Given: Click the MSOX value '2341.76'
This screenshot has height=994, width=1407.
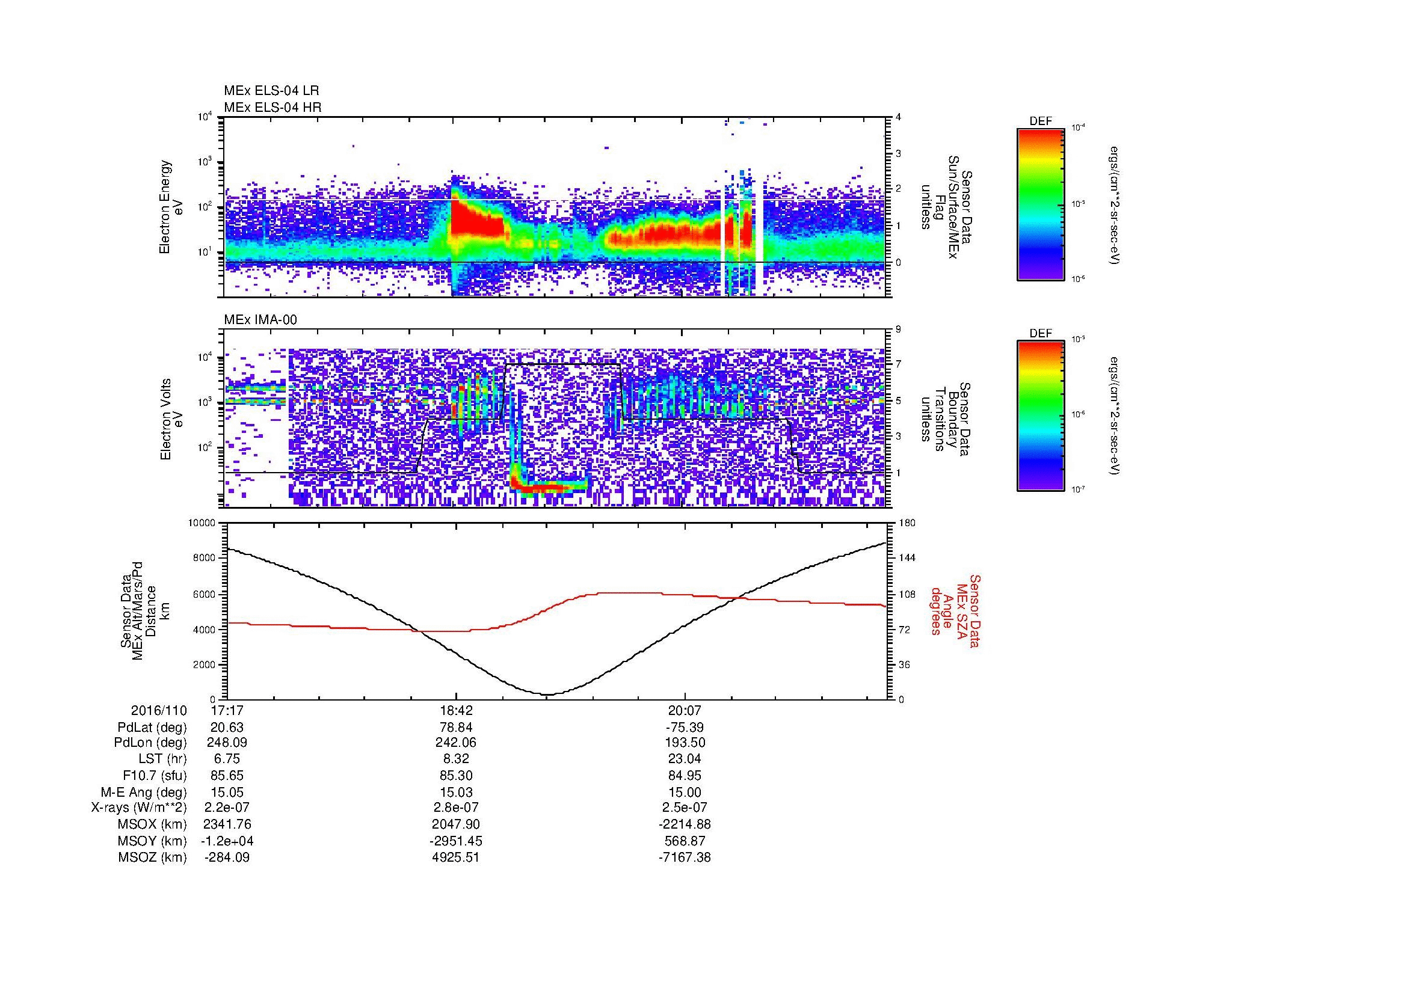Looking at the screenshot, I should pos(227,824).
